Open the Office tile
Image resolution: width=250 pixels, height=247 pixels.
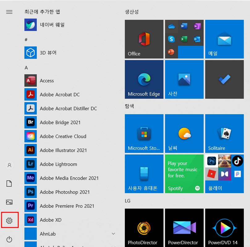click(x=144, y=39)
